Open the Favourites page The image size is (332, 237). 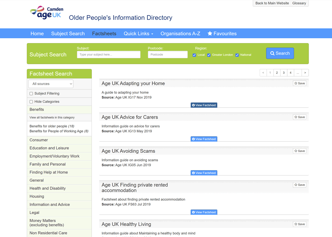pos(222,33)
